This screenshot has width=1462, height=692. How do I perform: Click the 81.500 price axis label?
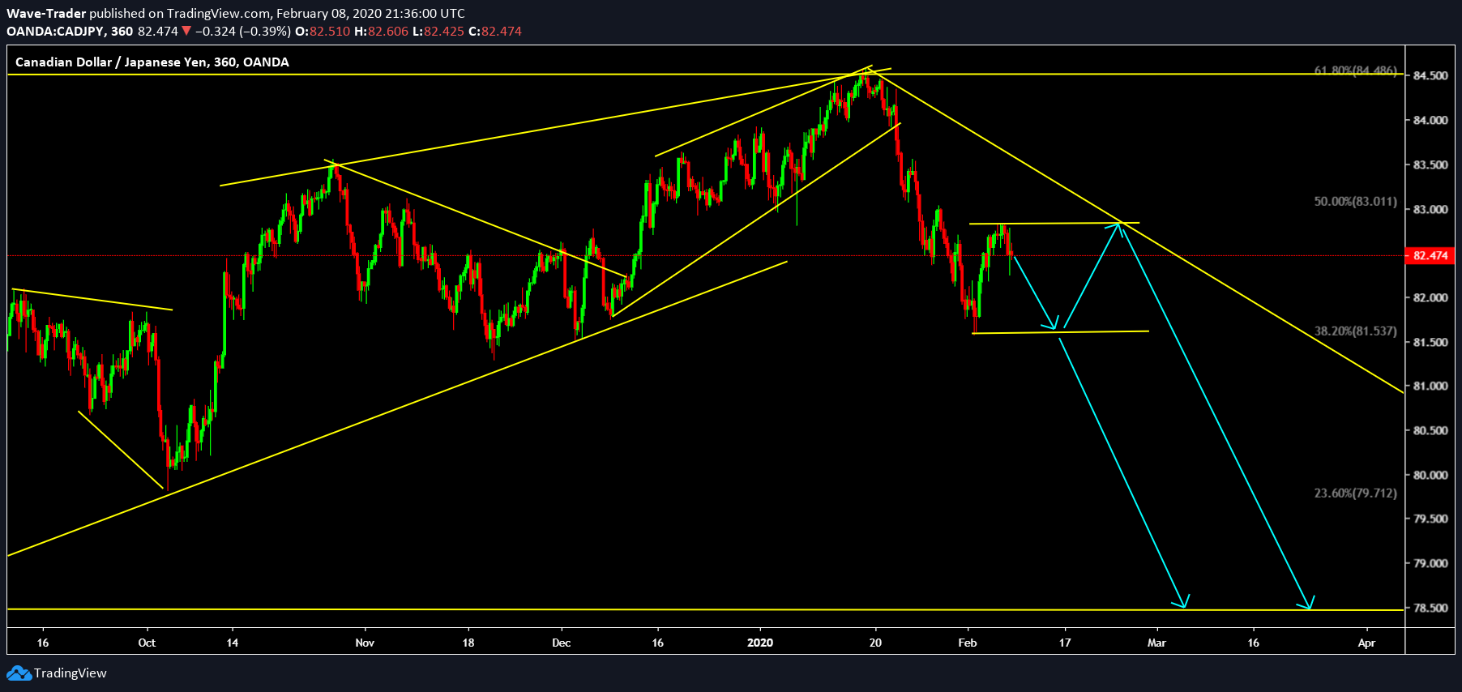(x=1430, y=342)
